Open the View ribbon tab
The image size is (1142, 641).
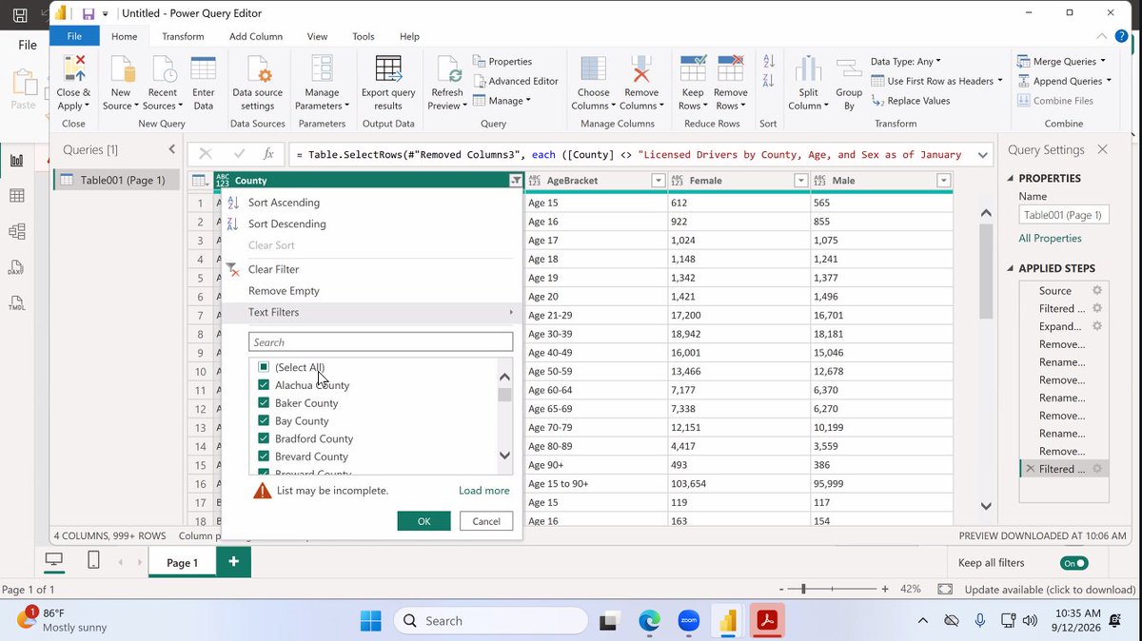click(x=317, y=36)
